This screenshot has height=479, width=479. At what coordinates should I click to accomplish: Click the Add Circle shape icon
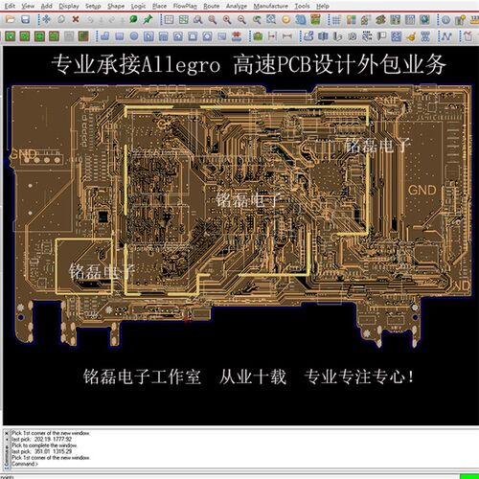(x=134, y=36)
